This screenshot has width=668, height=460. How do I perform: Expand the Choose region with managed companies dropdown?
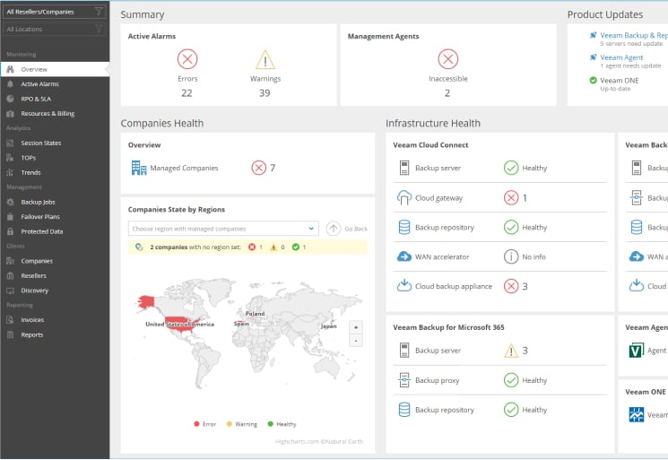(222, 229)
